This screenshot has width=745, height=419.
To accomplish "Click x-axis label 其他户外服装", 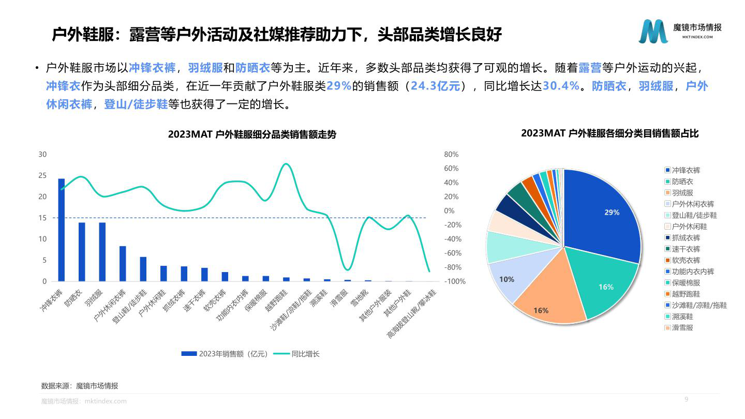I will click(376, 306).
